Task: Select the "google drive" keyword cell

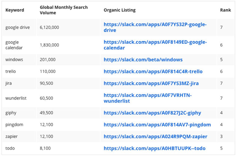Action: click(x=17, y=28)
